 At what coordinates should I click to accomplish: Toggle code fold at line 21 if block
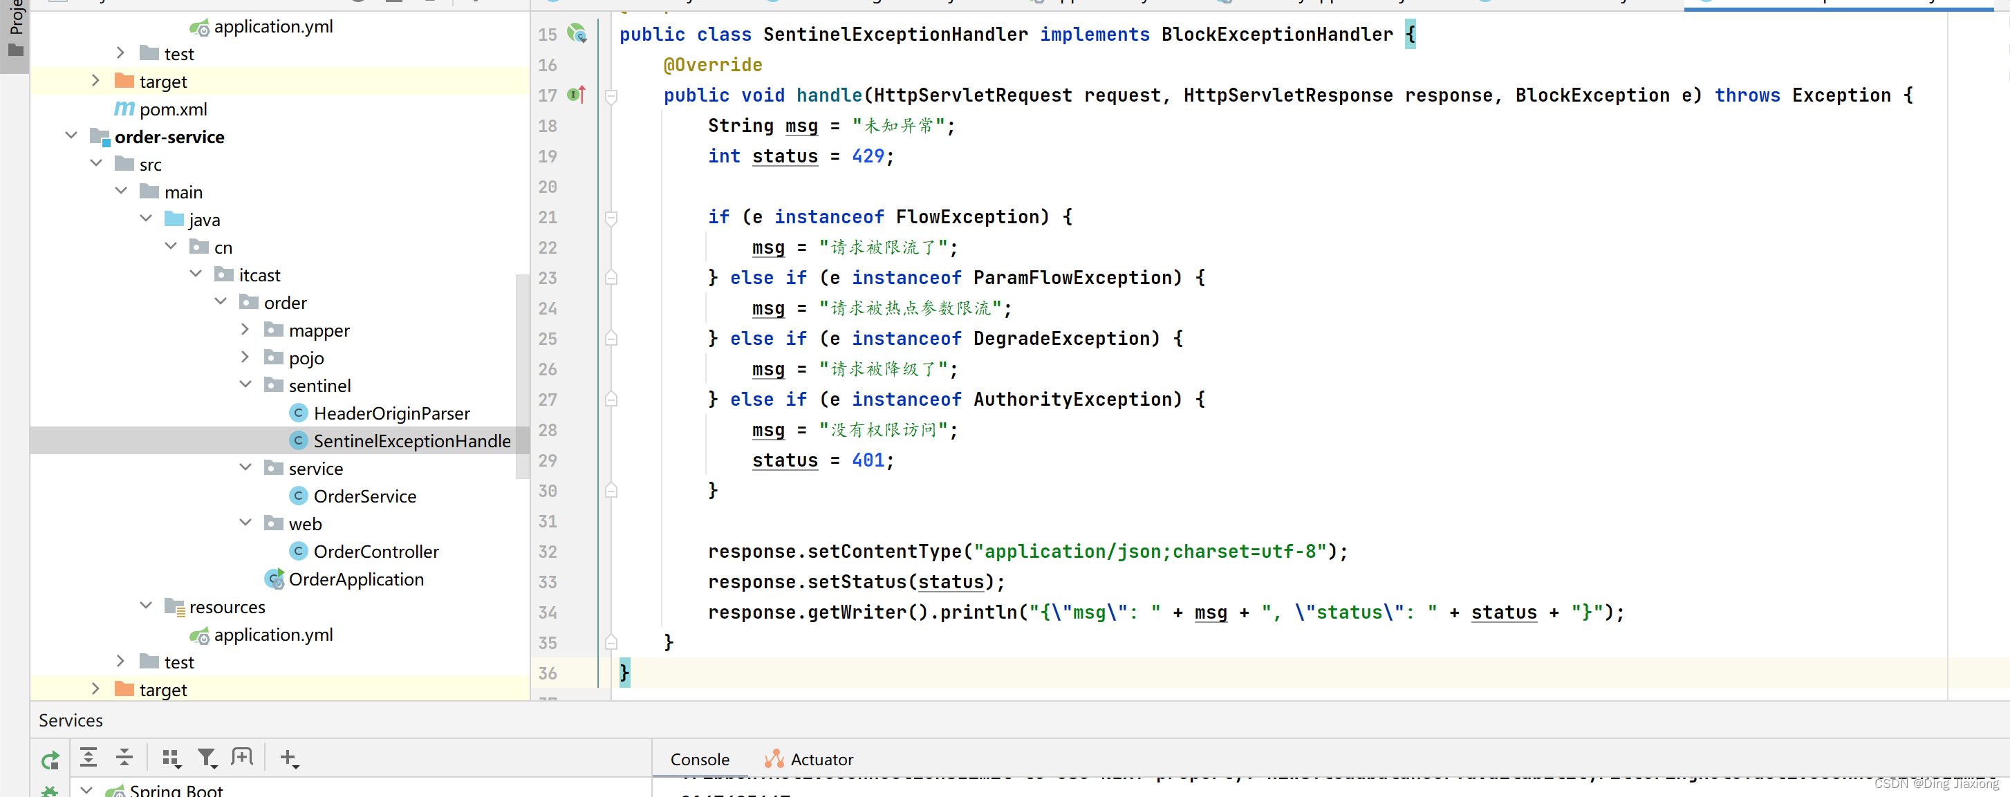tap(612, 218)
